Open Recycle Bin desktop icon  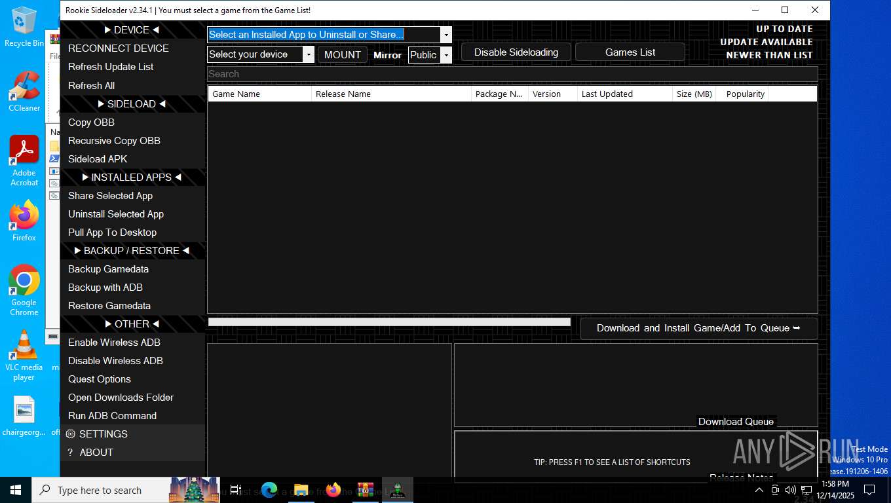(24, 28)
